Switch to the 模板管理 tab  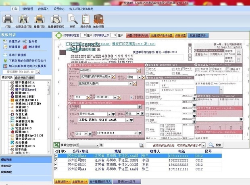tap(28, 8)
